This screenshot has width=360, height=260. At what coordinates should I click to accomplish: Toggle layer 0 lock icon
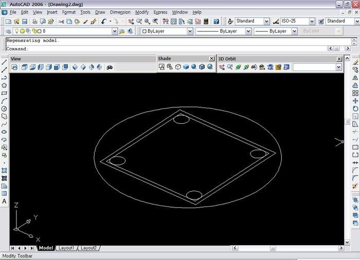(x=34, y=31)
